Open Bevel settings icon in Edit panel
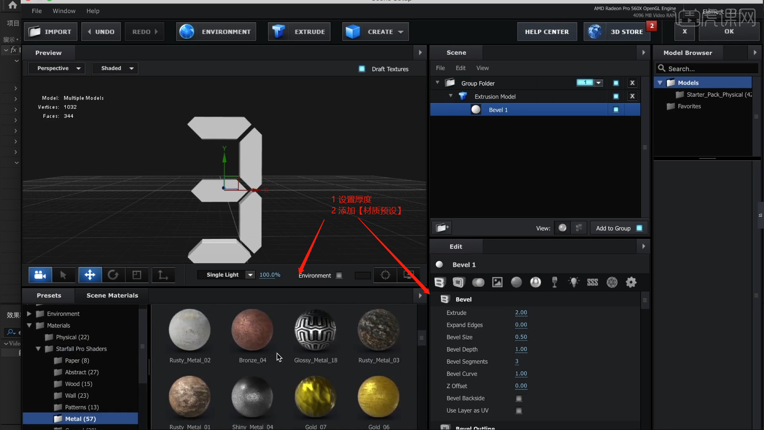This screenshot has height=430, width=764. 439,282
